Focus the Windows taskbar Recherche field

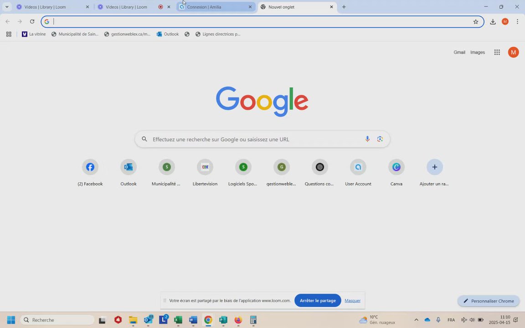click(x=57, y=320)
